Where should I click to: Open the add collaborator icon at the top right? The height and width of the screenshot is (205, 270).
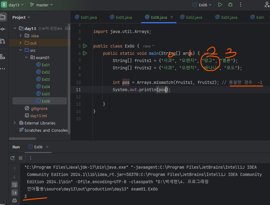tap(267, 5)
